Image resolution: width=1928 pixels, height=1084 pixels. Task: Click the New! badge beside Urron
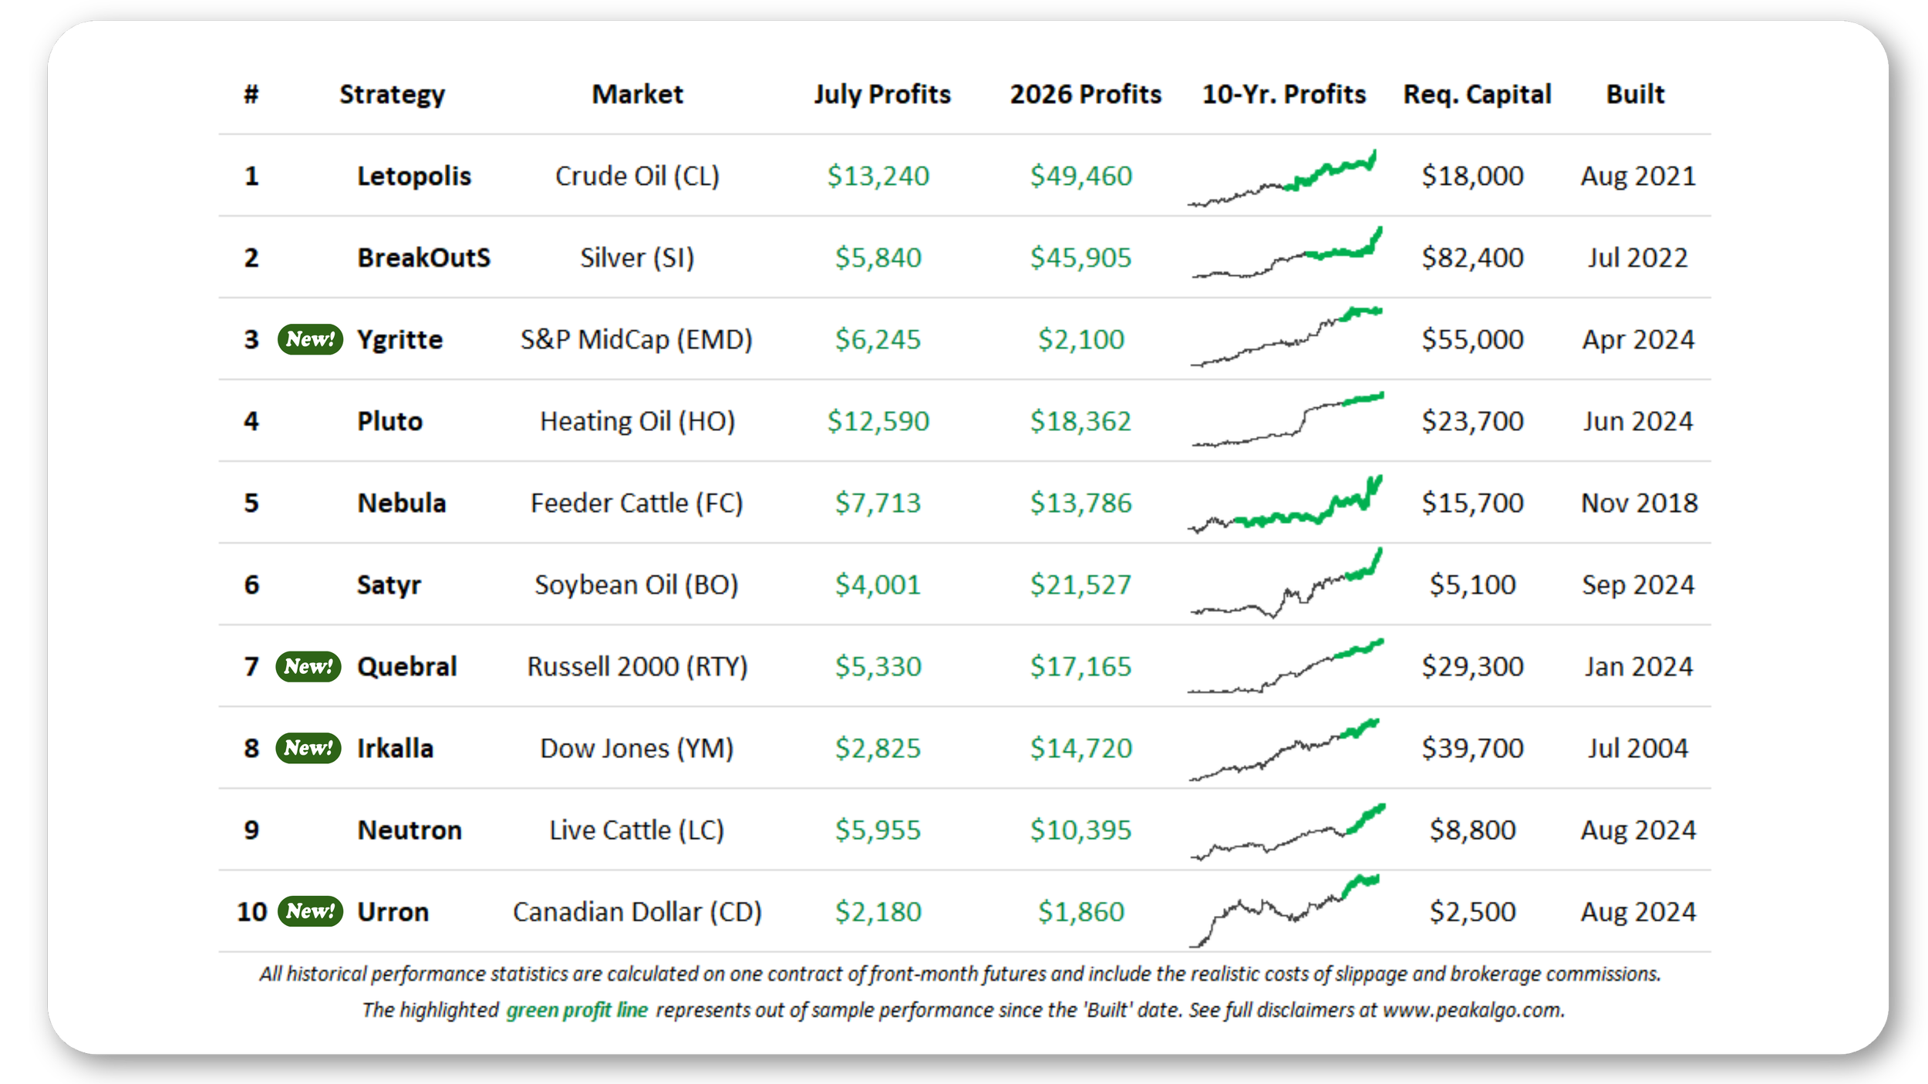(310, 911)
